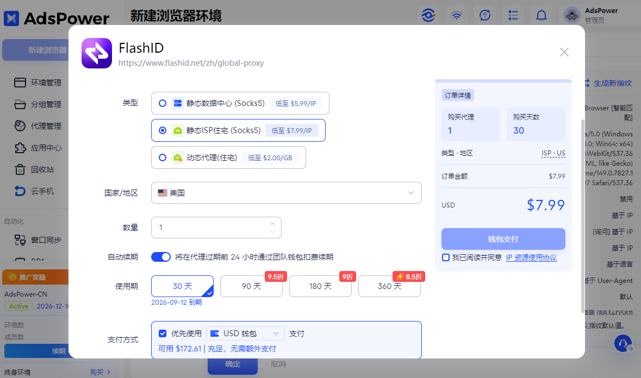Click the US flag icon in region field
Image resolution: width=641 pixels, height=378 pixels.
[163, 193]
